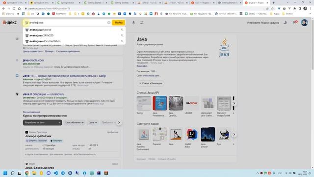Screen dimensions: 314x177
Task: Activate voice search microphone icon
Action: point(133,23)
